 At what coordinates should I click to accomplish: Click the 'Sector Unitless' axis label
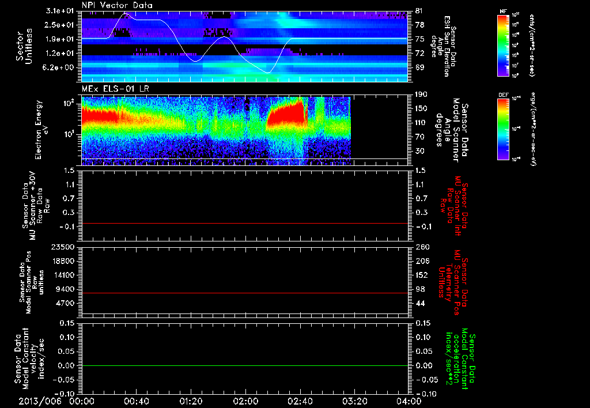tap(24, 46)
